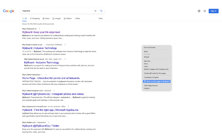Select Search Images with Google Lens
Screen dimensions: 222x139
click(156, 69)
